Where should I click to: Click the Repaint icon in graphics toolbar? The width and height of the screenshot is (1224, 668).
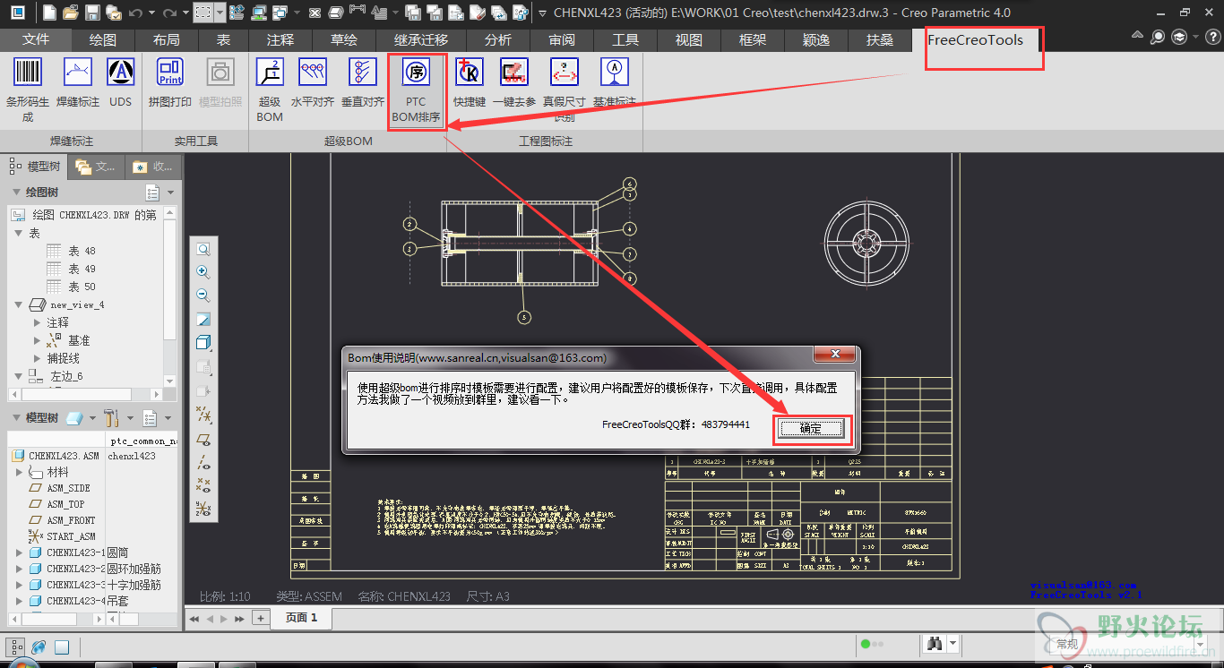pos(203,319)
